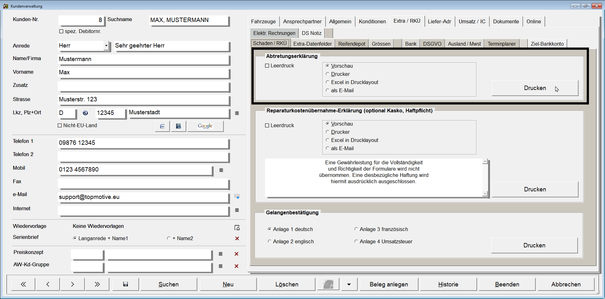Switch to the Fahrzeuge tab
The image size is (605, 299).
(x=263, y=21)
